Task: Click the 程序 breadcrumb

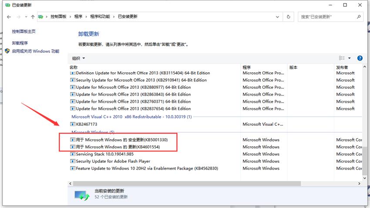Action: point(78,17)
